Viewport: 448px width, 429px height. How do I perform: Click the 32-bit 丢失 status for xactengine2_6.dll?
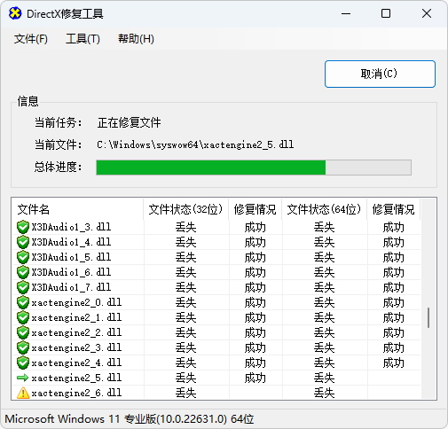point(185,394)
